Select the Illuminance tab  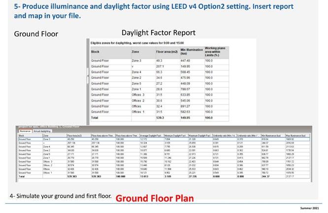click(x=25, y=131)
